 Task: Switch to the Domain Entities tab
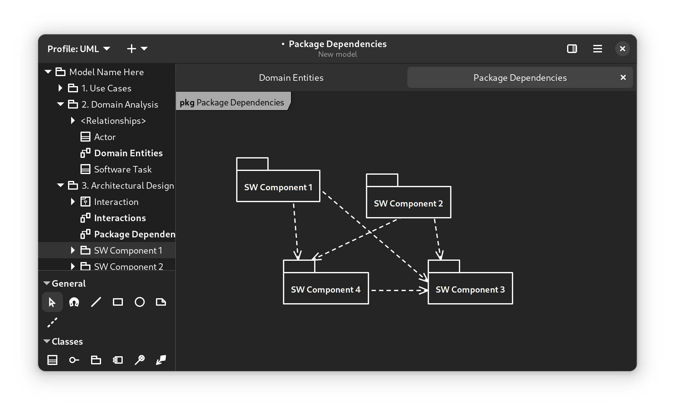click(x=291, y=78)
